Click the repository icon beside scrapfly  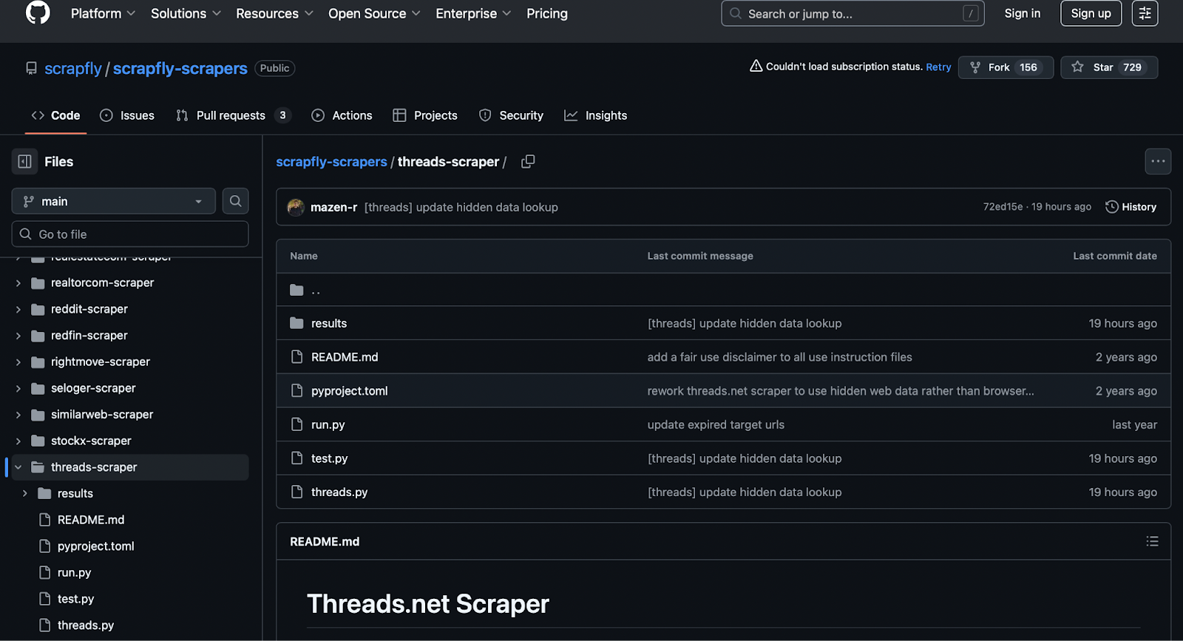31,68
